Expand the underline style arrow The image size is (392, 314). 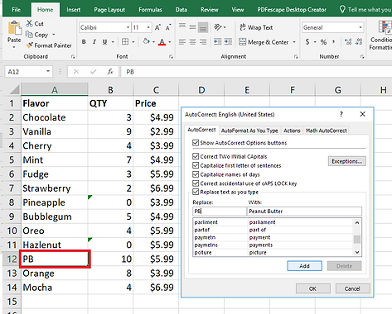click(113, 42)
